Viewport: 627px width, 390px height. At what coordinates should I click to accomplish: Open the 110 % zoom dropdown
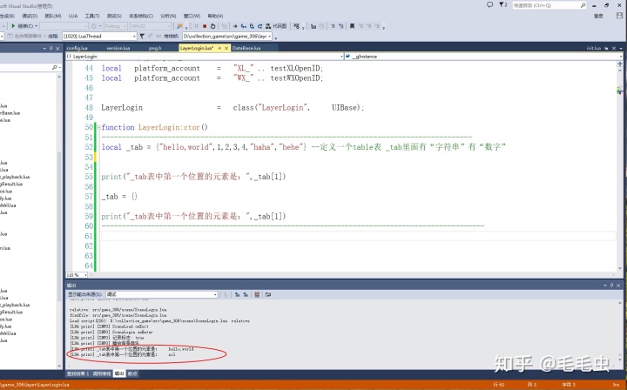click(85, 275)
